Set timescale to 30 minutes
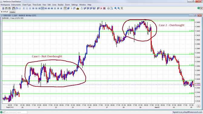The width and height of the screenshot is (203, 114). point(39,8)
